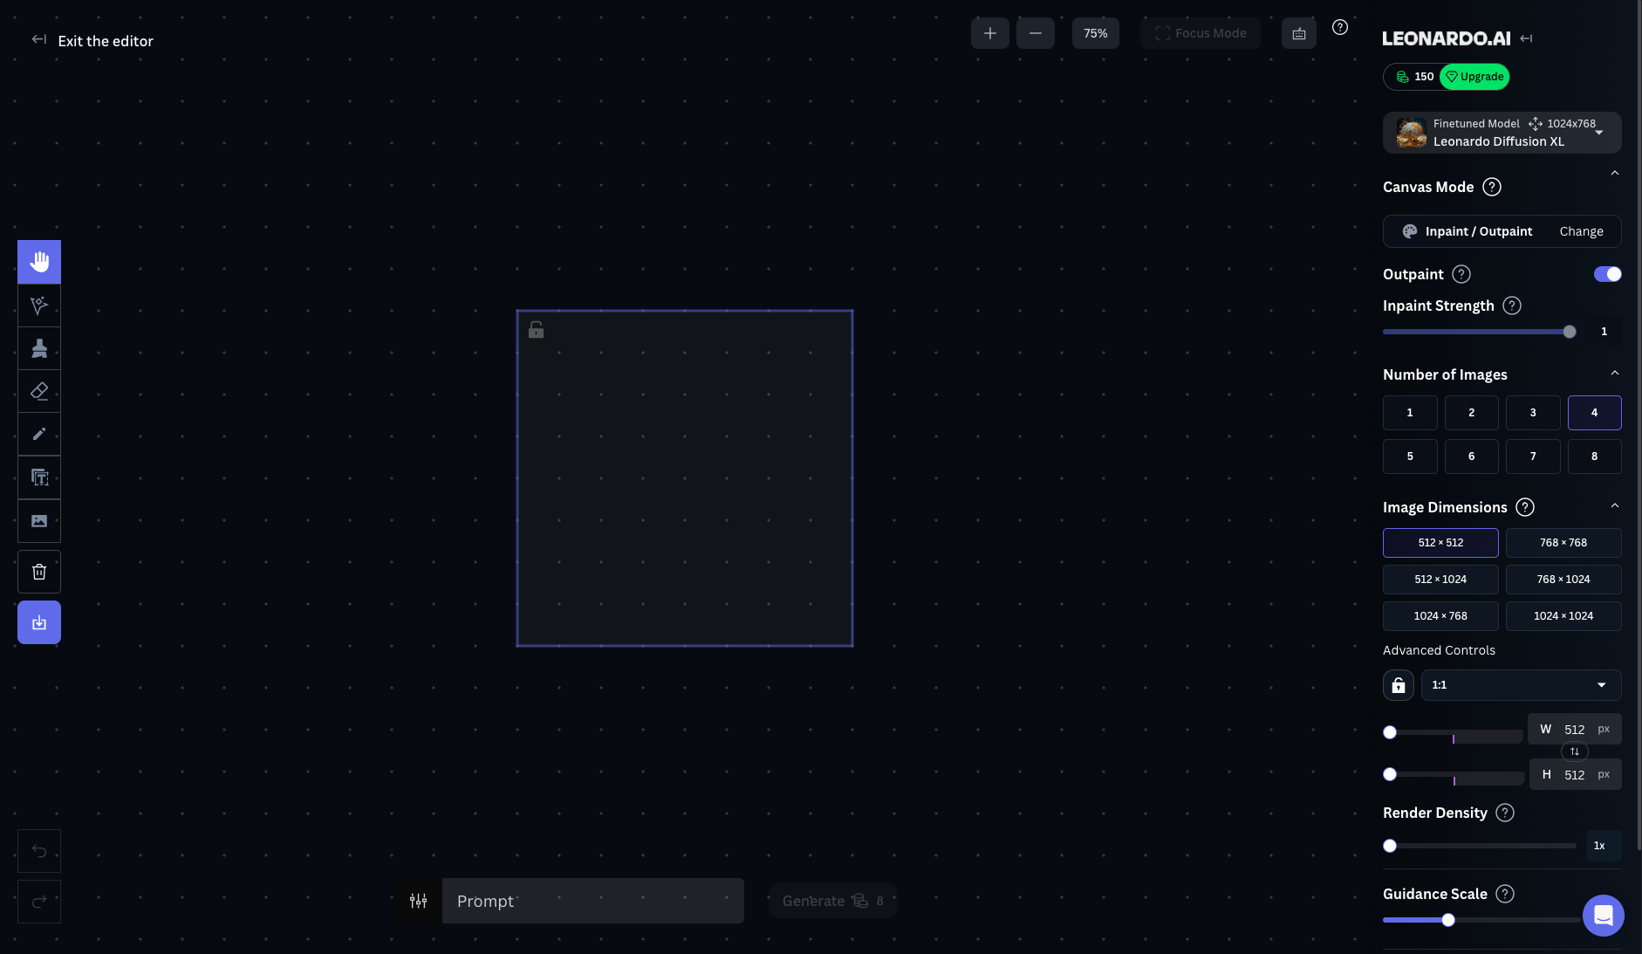Click the Generate button

pyautogui.click(x=833, y=901)
